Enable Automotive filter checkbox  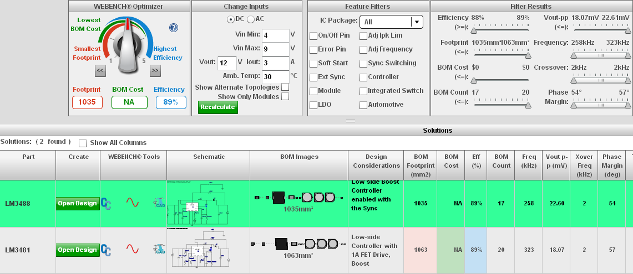[363, 105]
